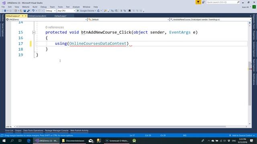Click the Bookmark toolbar icon

click(x=129, y=11)
